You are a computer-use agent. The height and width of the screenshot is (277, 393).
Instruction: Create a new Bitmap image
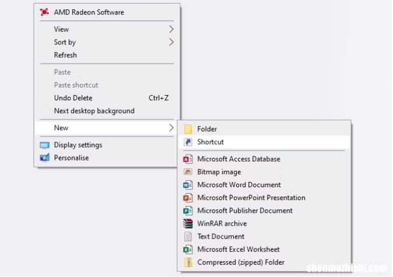pyautogui.click(x=264, y=172)
